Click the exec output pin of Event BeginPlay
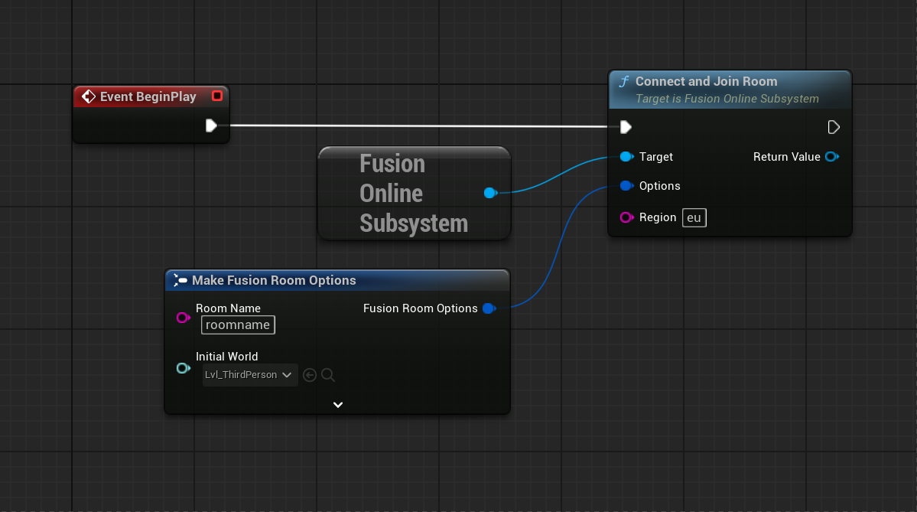Image resolution: width=917 pixels, height=512 pixels. point(212,126)
